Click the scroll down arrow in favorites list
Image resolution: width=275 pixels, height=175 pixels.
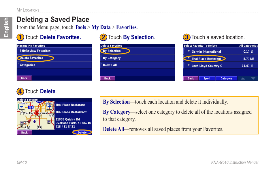click(253, 78)
